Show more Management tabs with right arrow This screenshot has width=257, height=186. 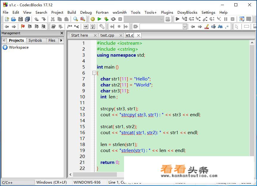pos(61,40)
